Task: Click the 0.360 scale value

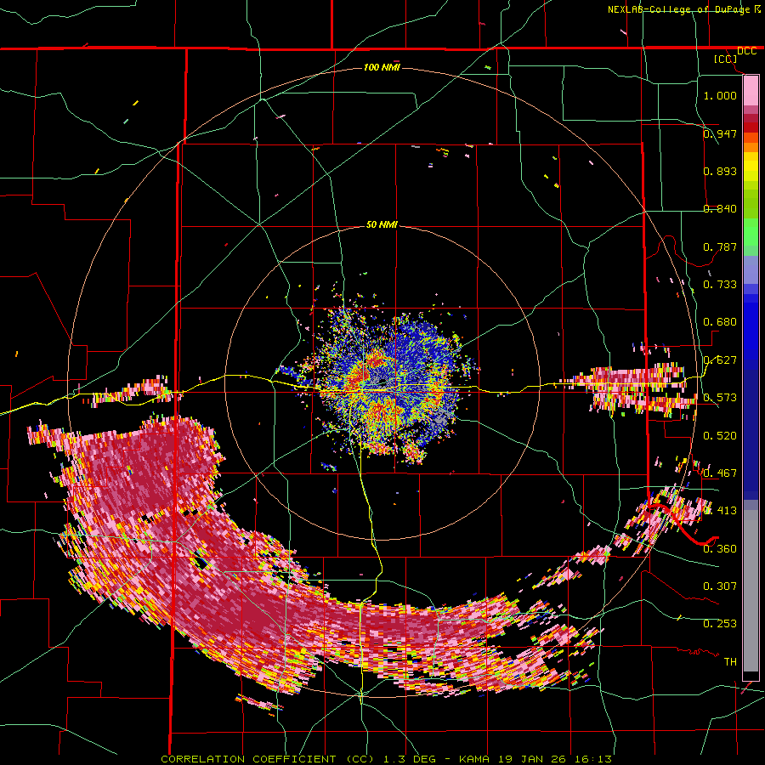Action: coord(720,548)
